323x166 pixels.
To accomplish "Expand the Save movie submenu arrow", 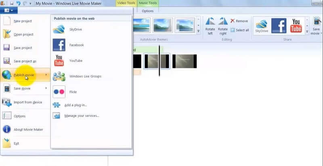I will coord(46,88).
